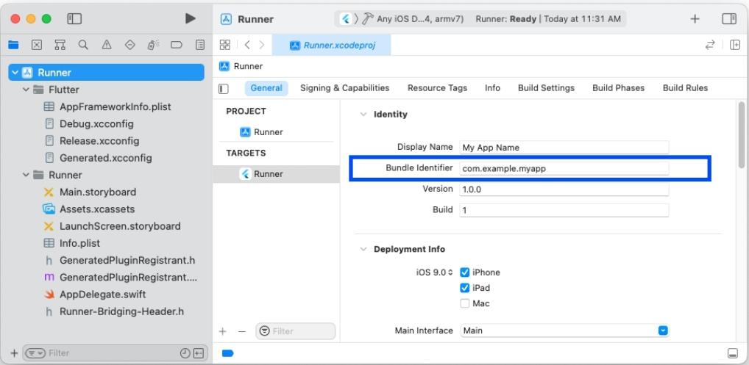
Task: Remove target with the minus button
Action: pos(242,331)
